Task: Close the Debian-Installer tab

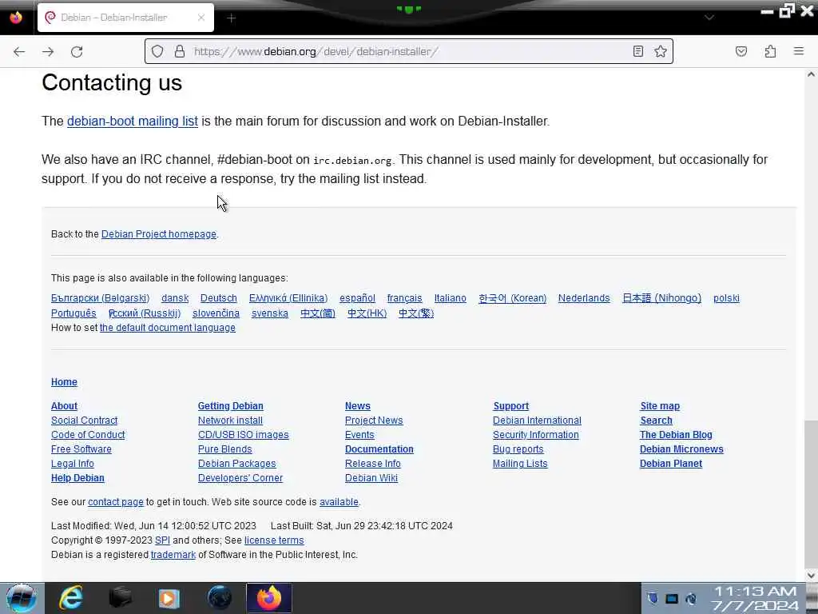Action: coord(201,18)
